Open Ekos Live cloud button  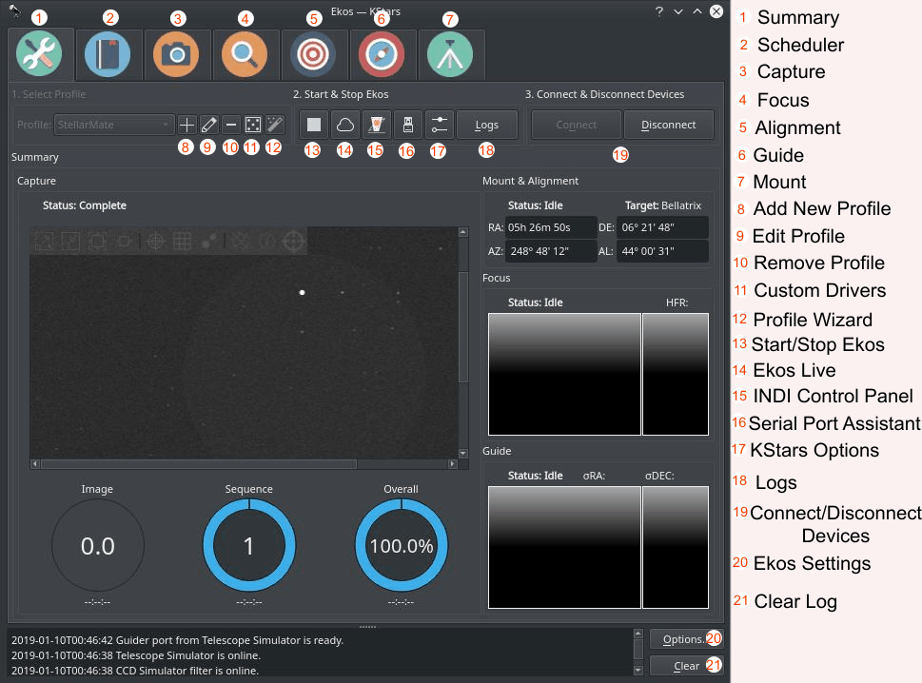(344, 125)
